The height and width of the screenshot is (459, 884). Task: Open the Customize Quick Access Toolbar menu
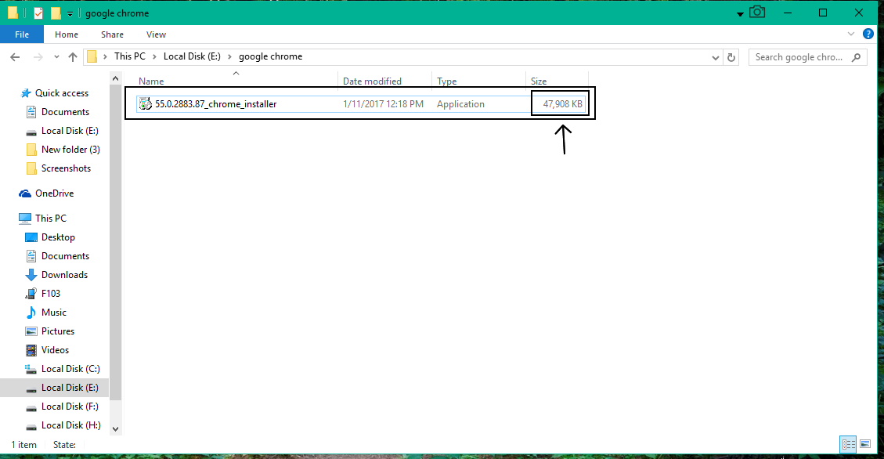click(70, 13)
